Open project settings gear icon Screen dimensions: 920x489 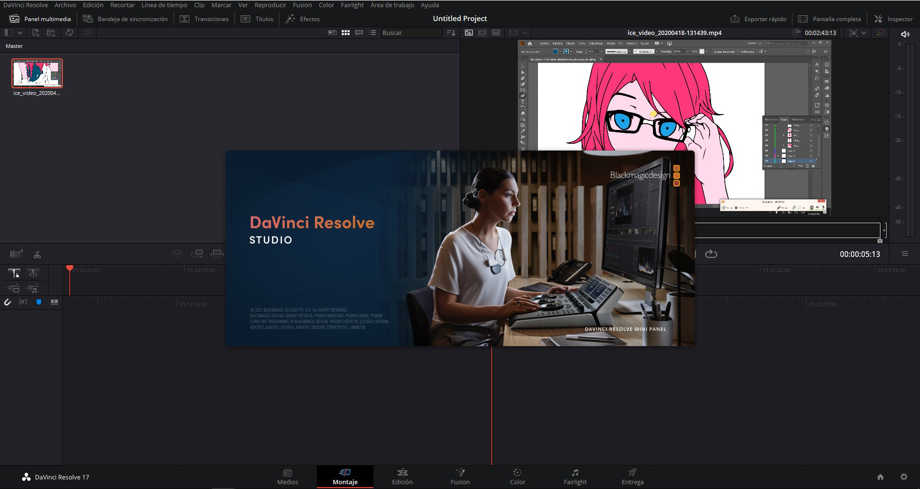coord(904,477)
